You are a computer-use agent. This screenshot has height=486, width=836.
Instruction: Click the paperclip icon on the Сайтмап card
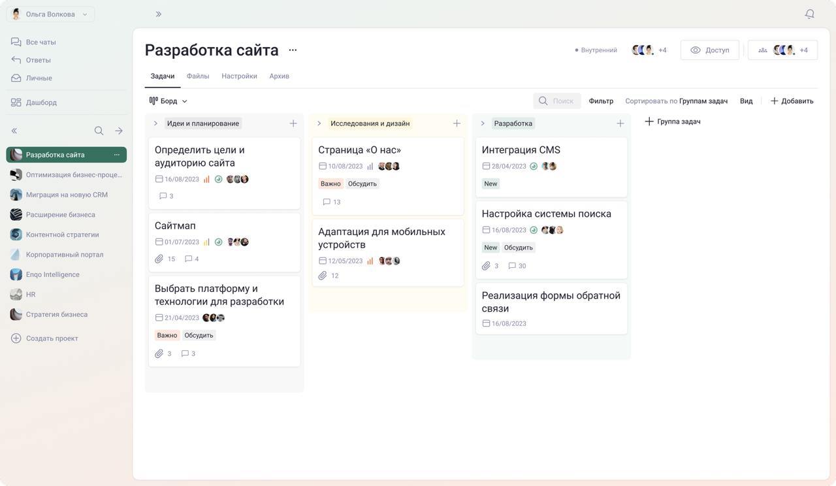[157, 257]
